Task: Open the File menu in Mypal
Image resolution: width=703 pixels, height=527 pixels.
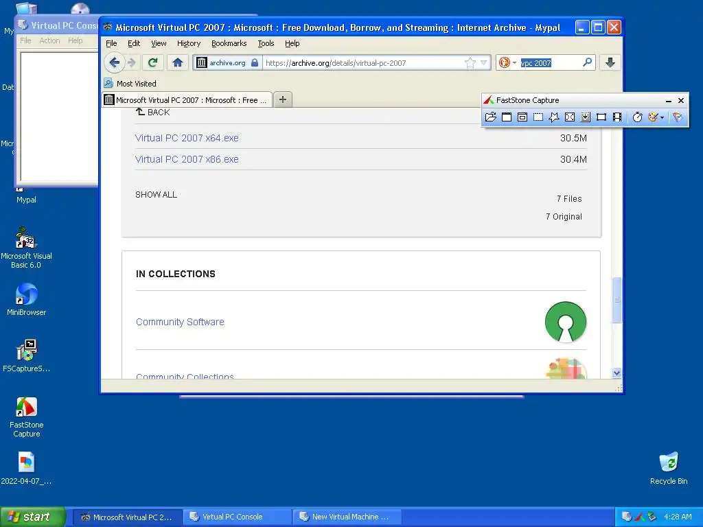Action: click(111, 43)
